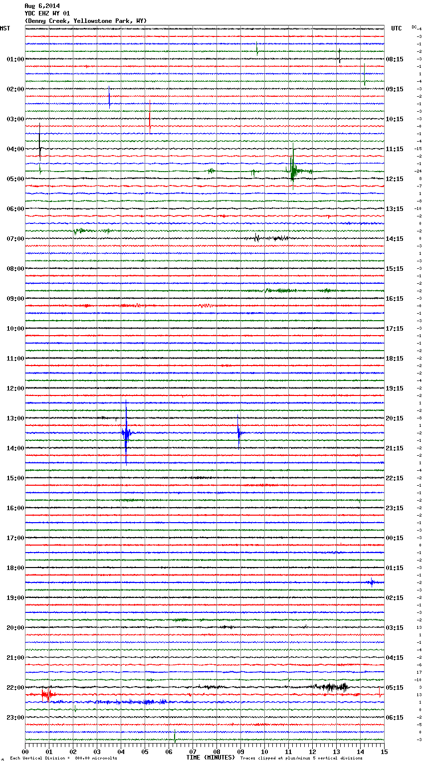Click the date label Aug 6,2014
This screenshot has height=765, width=424.
click(42, 6)
